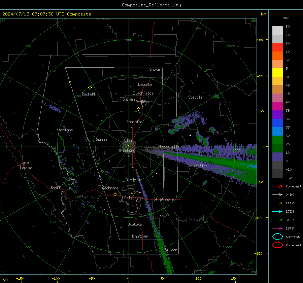
Task: Click the Banff town label
Action: [56, 187]
